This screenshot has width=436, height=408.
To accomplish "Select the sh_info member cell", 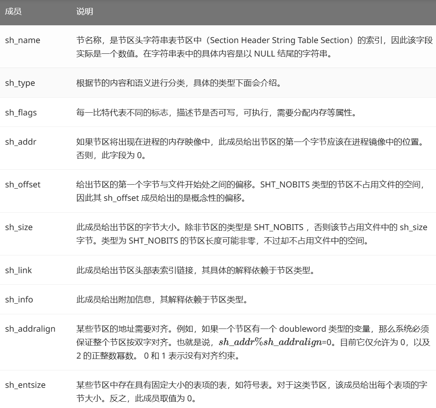I will point(19,300).
